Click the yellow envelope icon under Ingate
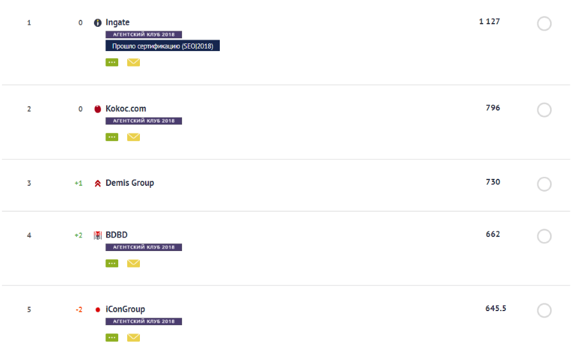Viewport: 575px width, 359px height. [133, 62]
